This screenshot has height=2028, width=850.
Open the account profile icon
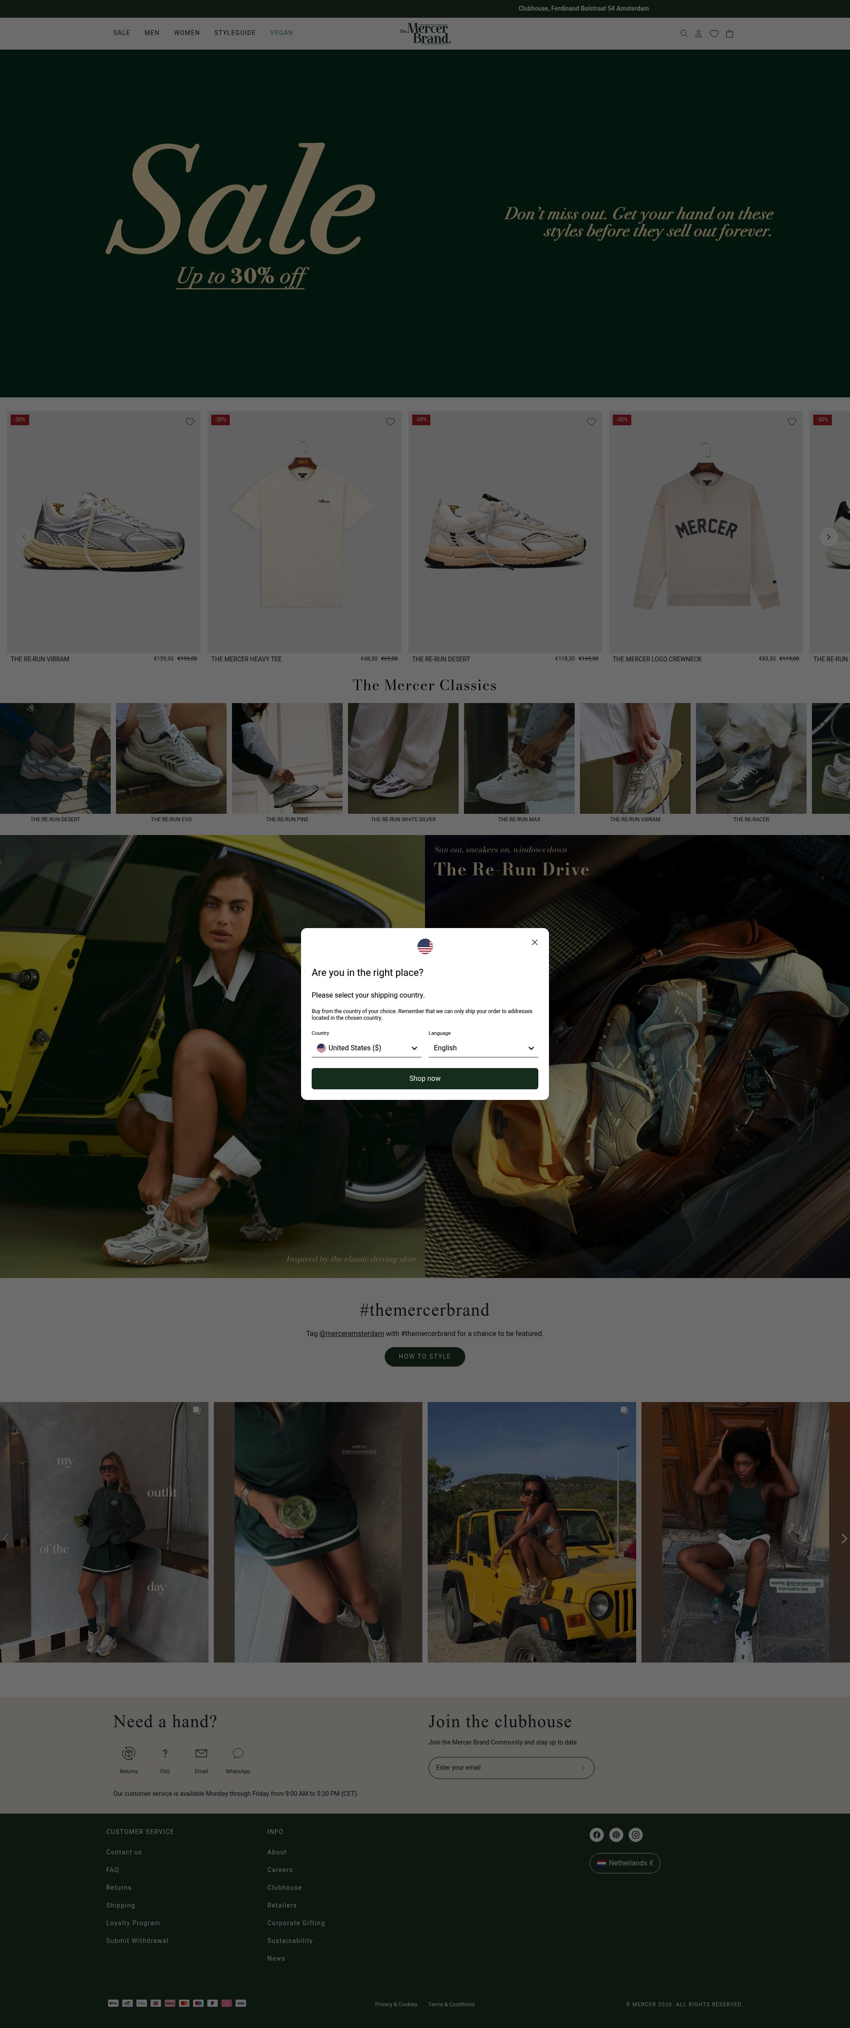coord(698,34)
